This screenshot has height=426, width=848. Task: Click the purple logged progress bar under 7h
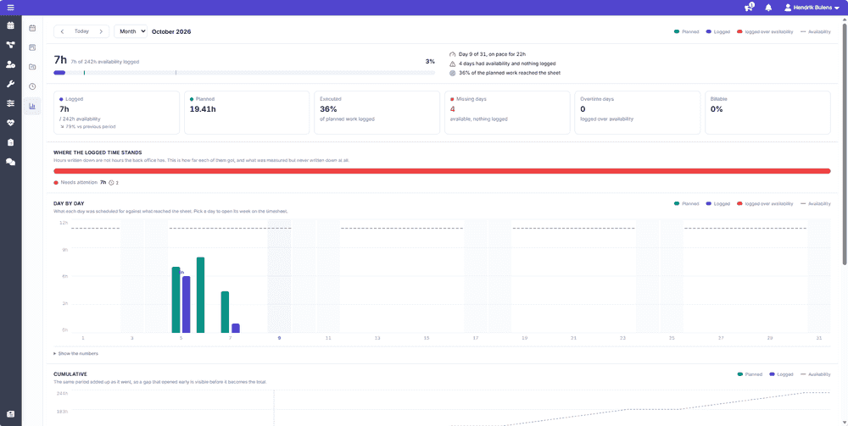59,72
